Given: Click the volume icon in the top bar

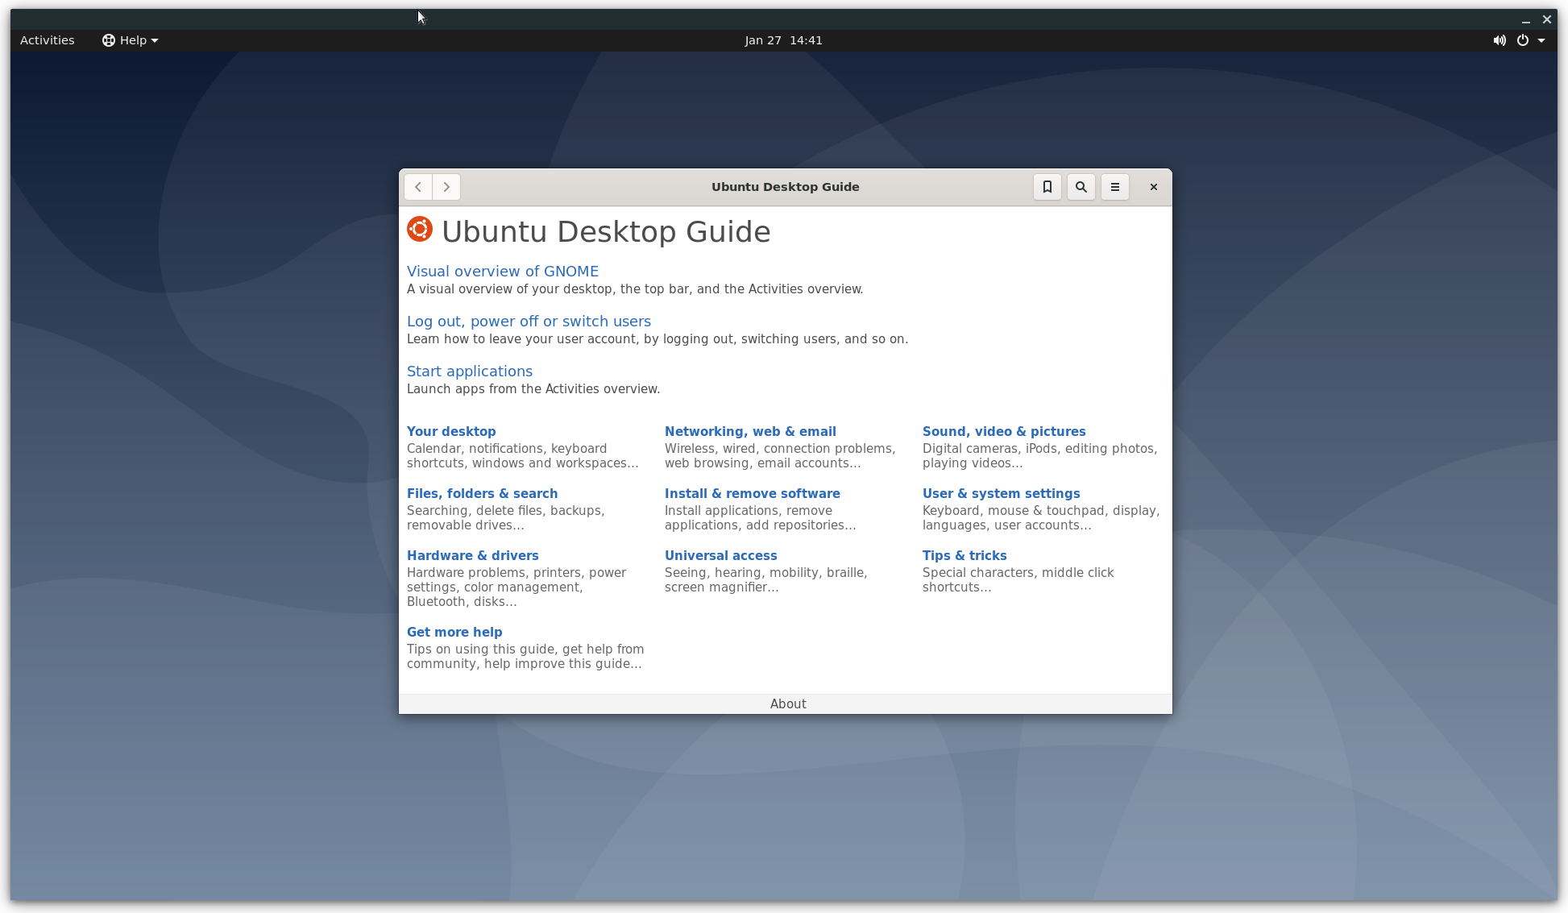Looking at the screenshot, I should pyautogui.click(x=1500, y=39).
